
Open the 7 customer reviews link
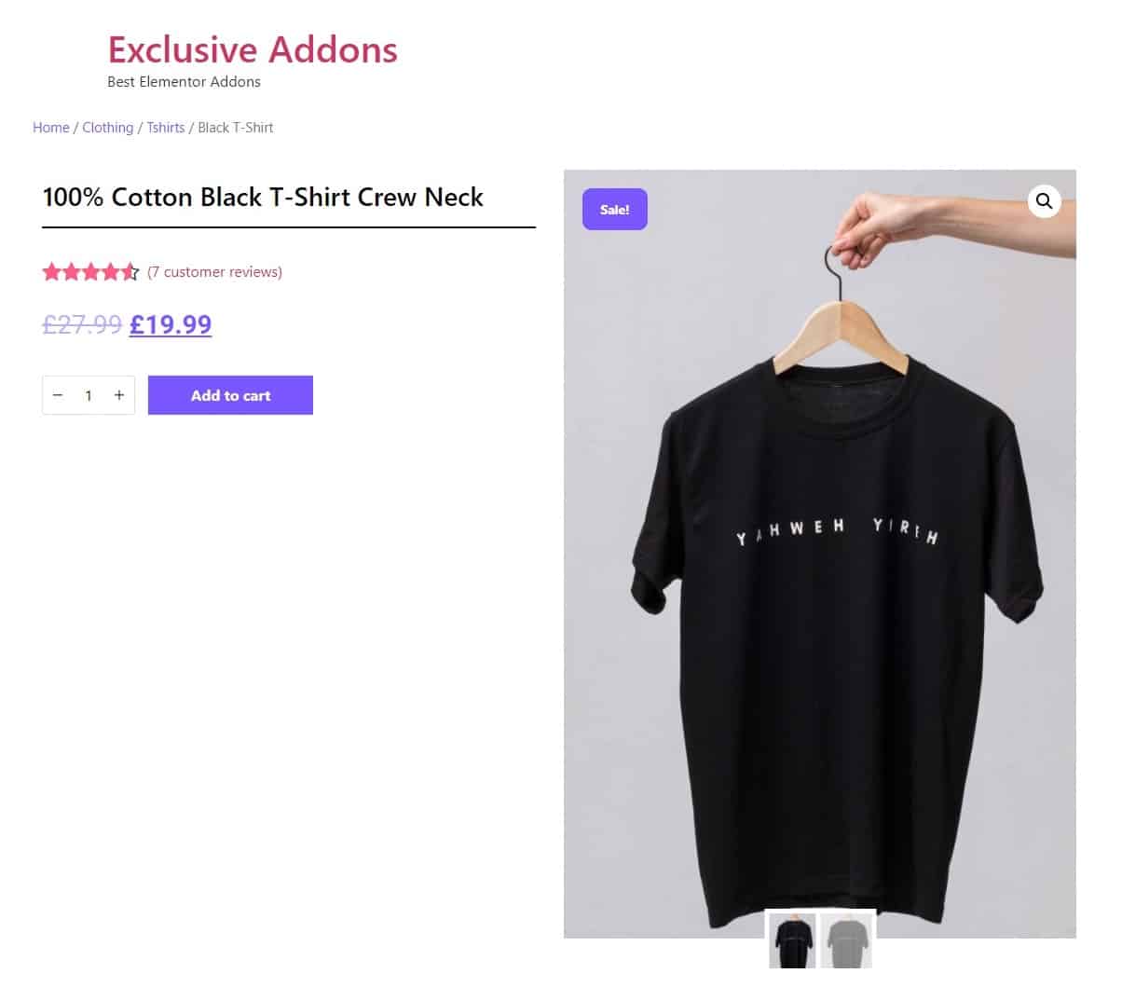tap(215, 272)
